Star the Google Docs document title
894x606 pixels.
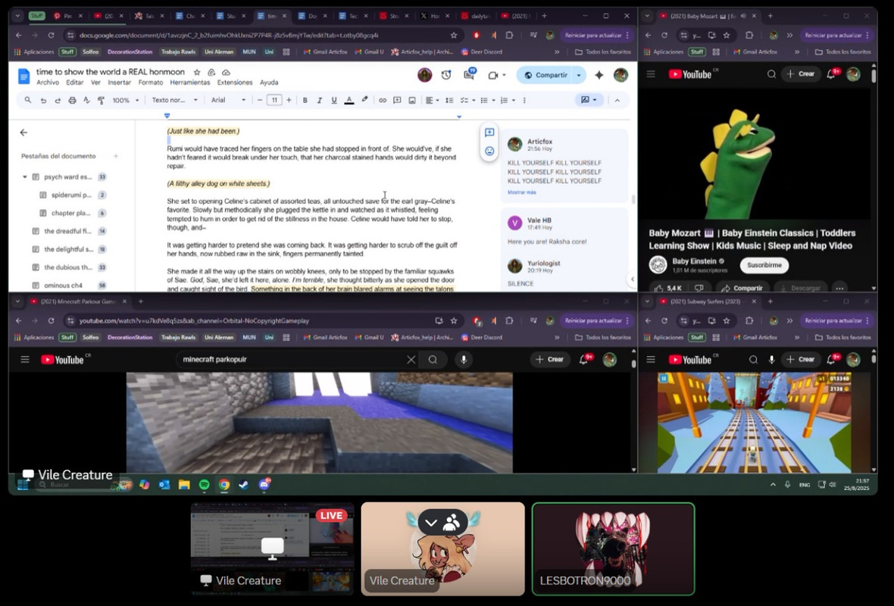tap(197, 73)
